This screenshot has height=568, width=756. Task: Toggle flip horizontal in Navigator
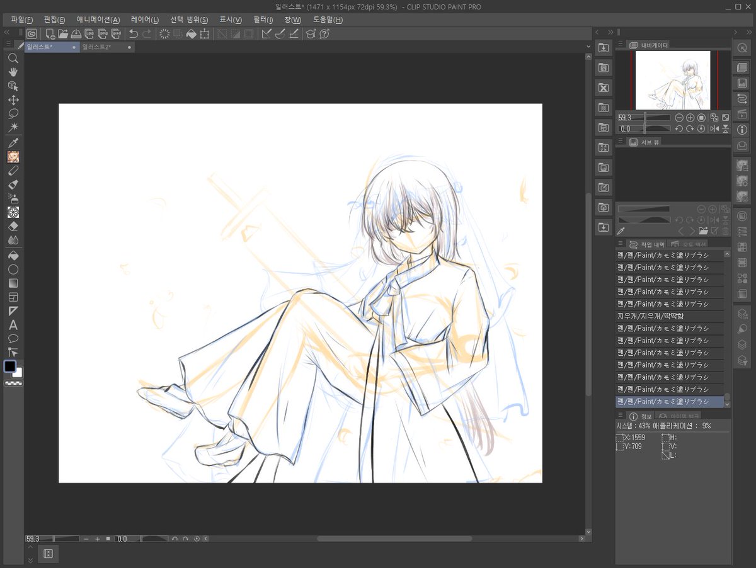pos(714,128)
